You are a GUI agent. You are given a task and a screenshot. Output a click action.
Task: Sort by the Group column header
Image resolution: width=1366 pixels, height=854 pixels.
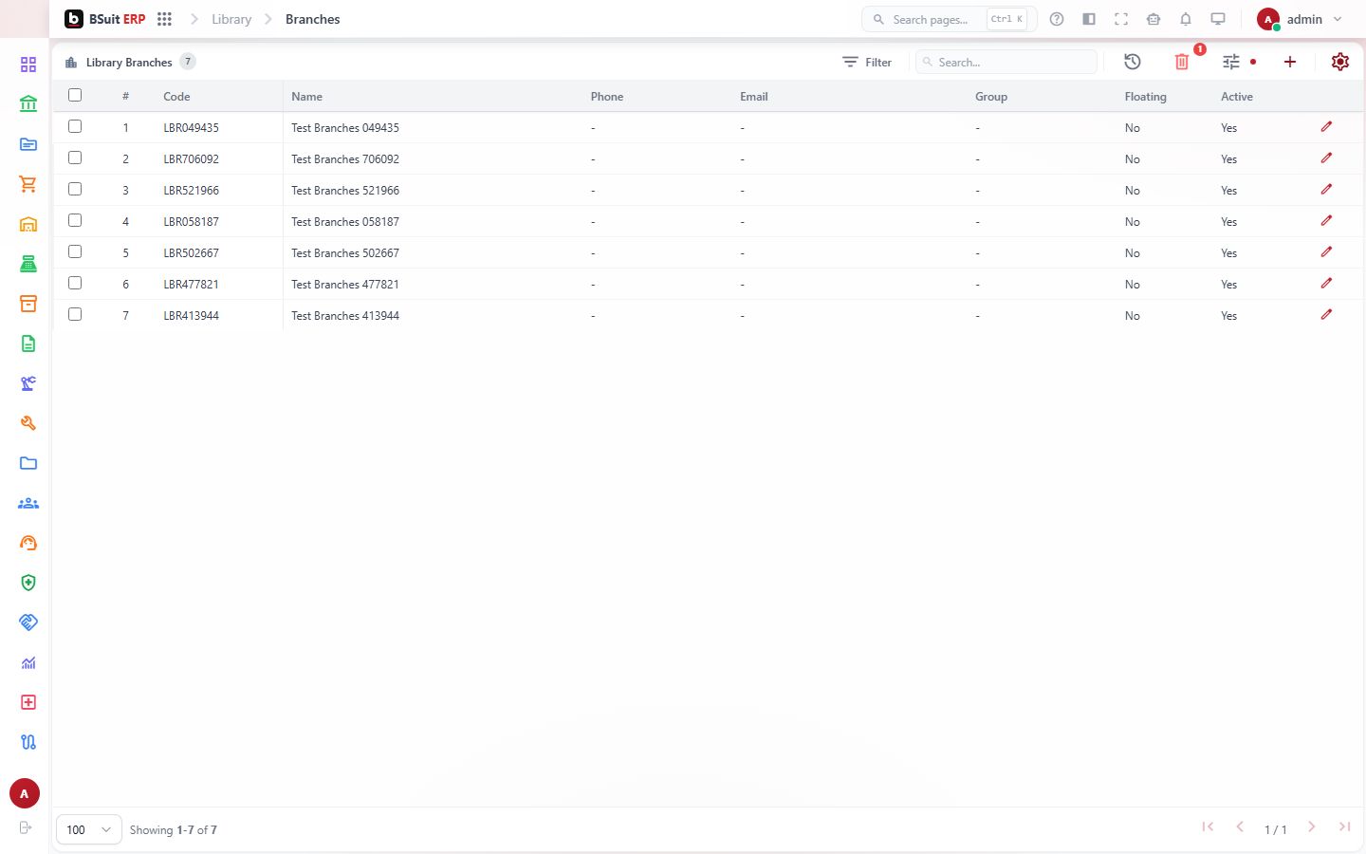(991, 96)
